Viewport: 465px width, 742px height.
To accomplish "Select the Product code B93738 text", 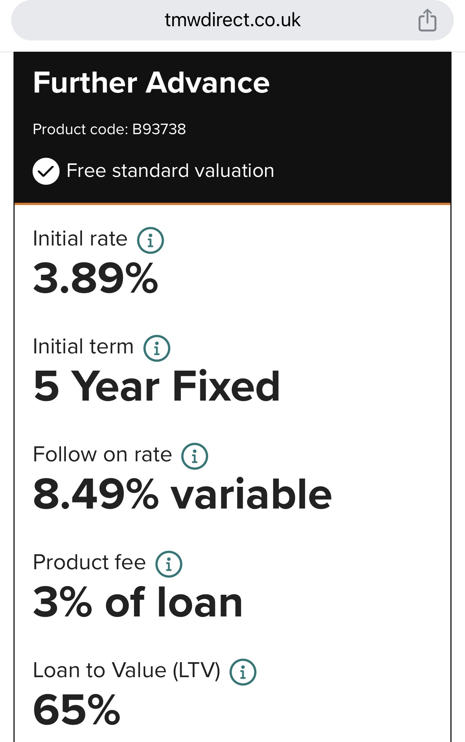I will [x=109, y=129].
